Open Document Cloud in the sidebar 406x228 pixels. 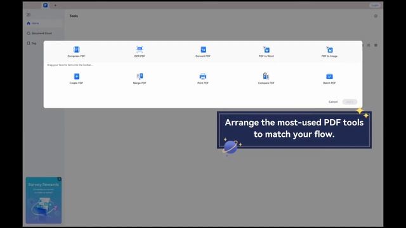44,34
